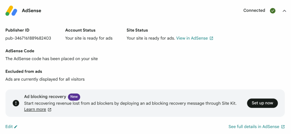This screenshot has height=134, width=291.
Task: Click the AdSense module title text
Action: pos(32,11)
